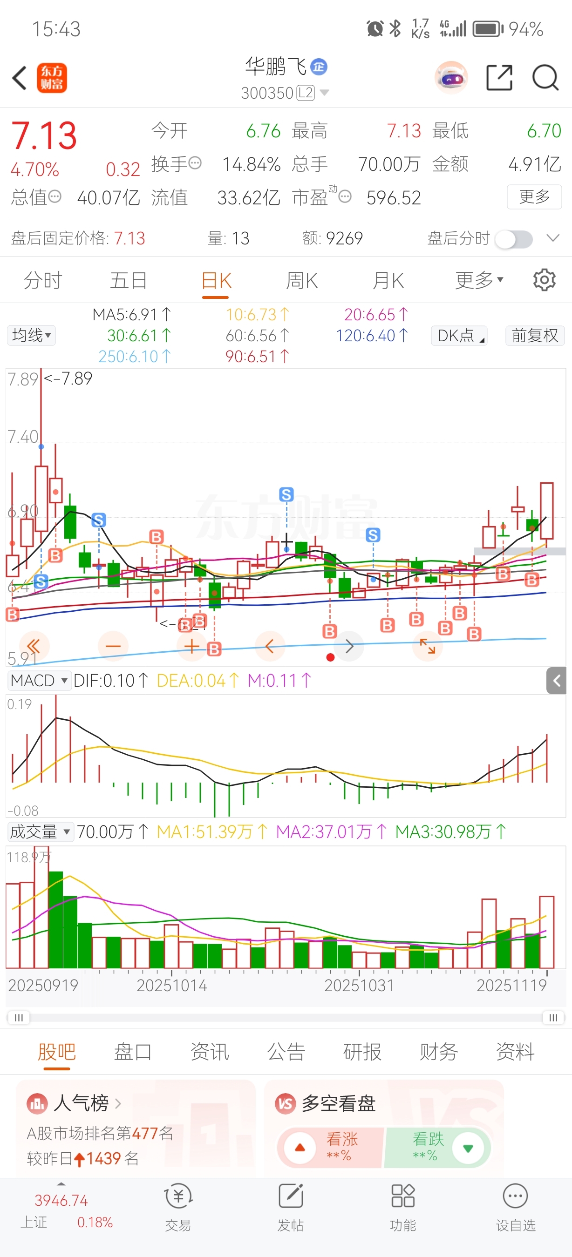
Task: Open the 均线 indicator dropdown
Action: tap(31, 335)
